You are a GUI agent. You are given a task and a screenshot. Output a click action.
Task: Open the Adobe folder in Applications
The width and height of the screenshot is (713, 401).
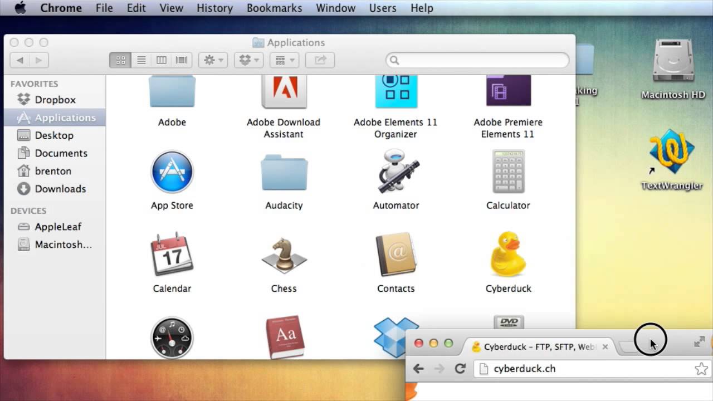[172, 92]
